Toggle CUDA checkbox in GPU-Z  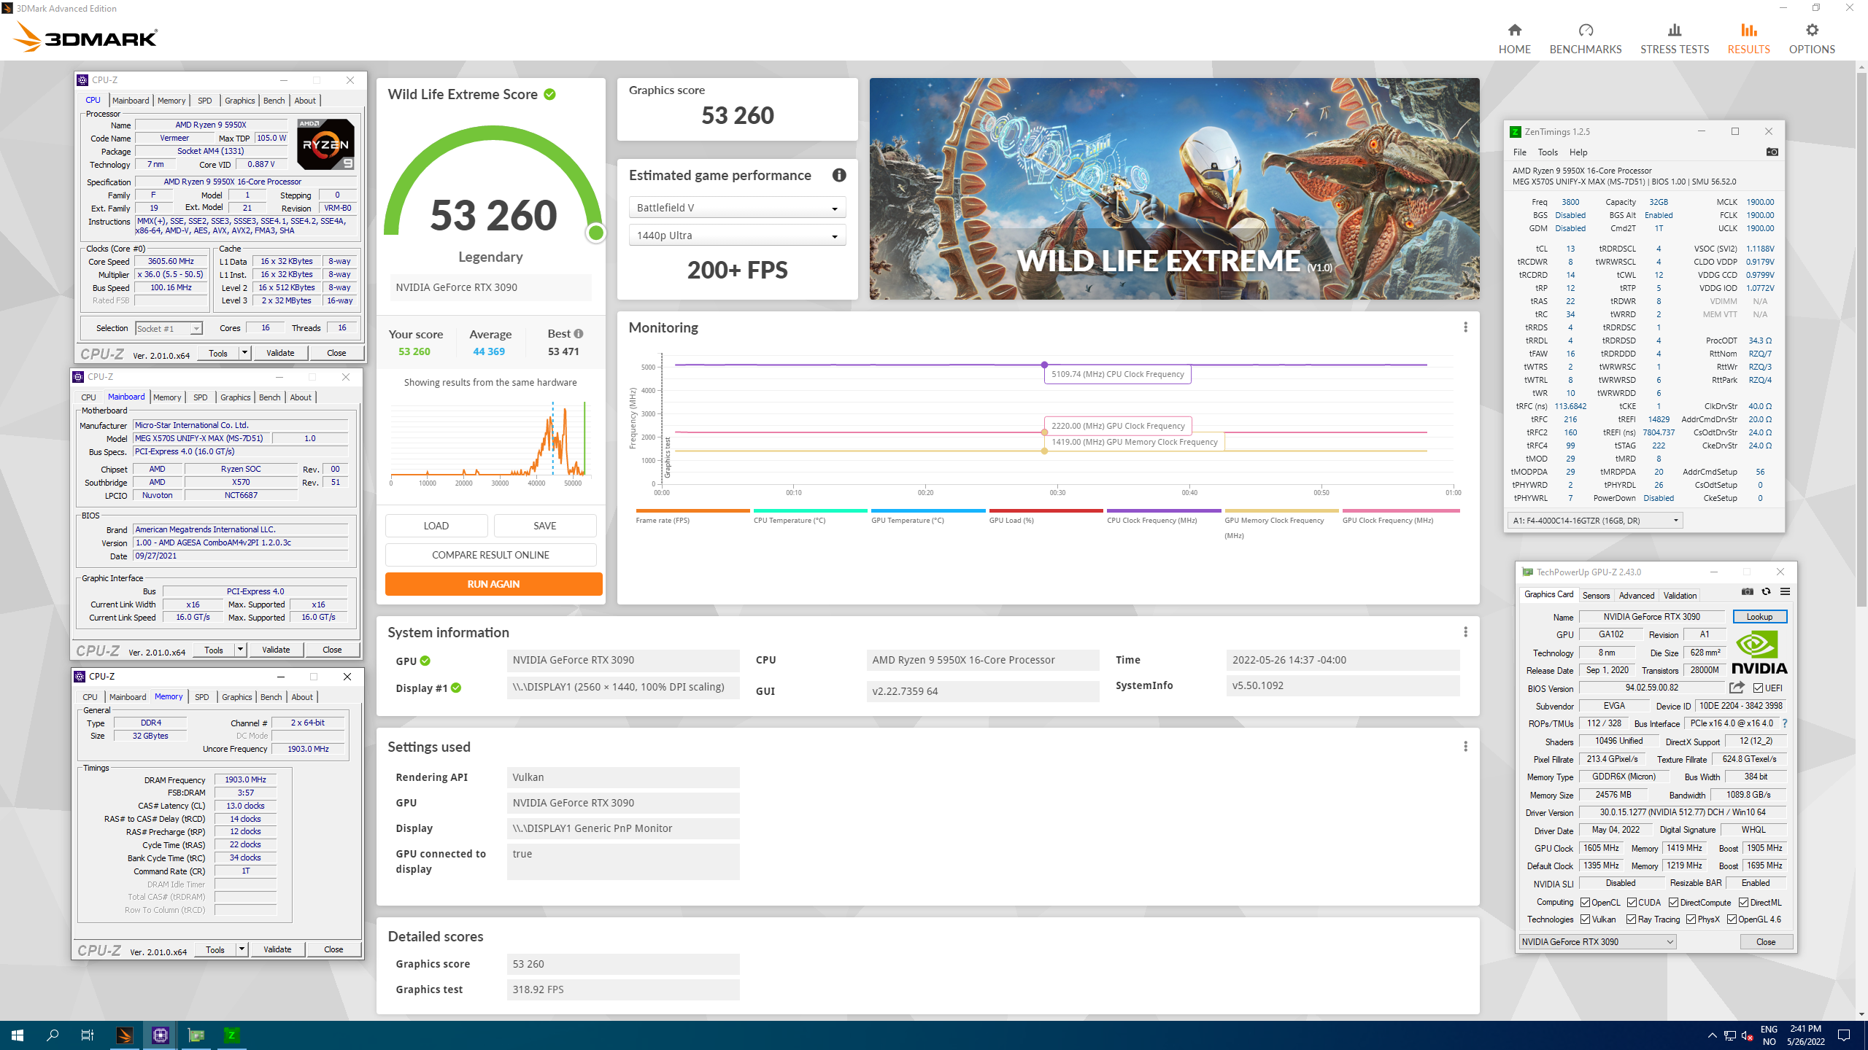[x=1632, y=902]
